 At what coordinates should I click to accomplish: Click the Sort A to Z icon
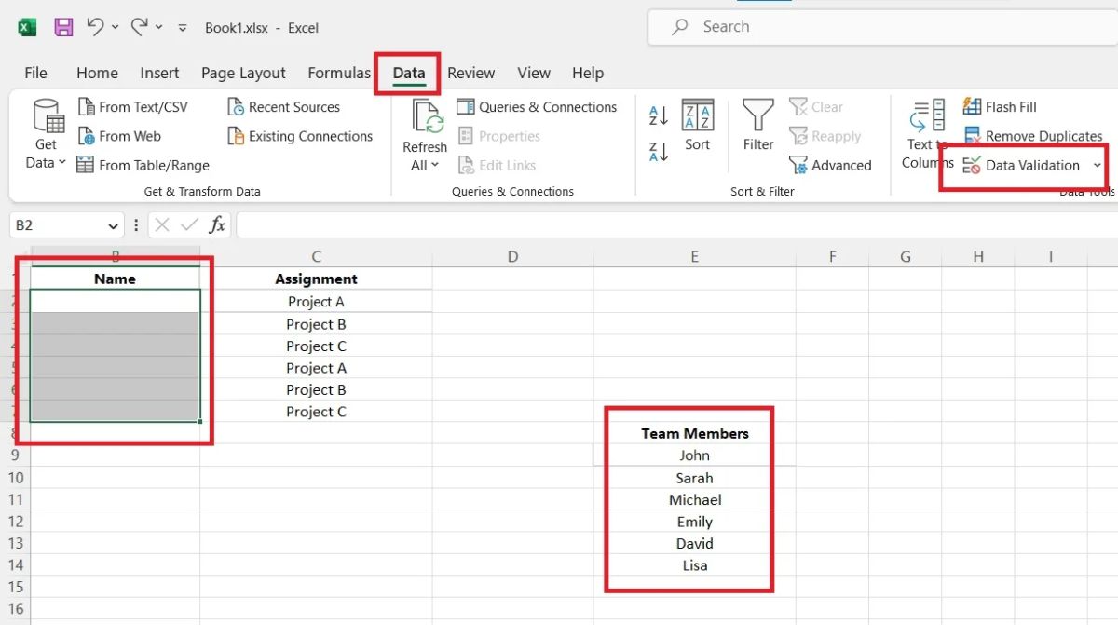coord(658,114)
